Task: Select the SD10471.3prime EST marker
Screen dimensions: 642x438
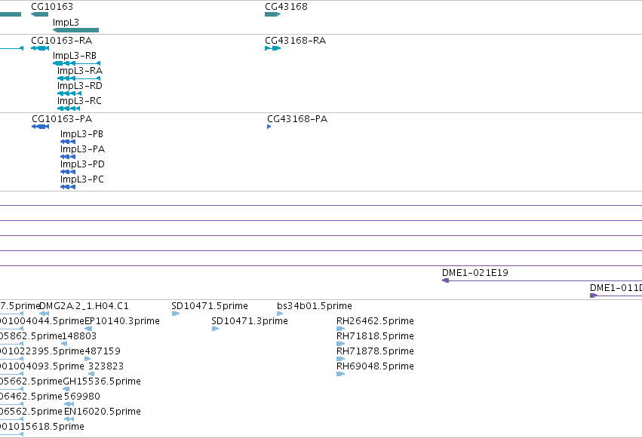Action: point(215,329)
